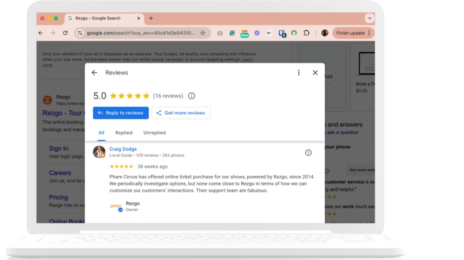The height and width of the screenshot is (260, 464).
Task: Go back with the browser back arrow
Action: click(41, 33)
